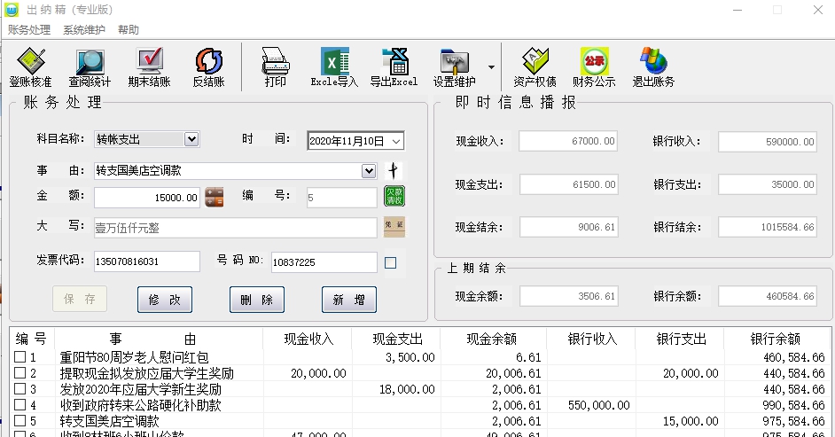Screen dimensions: 835x437
Task: Click the 大写 amount text field
Action: pyautogui.click(x=236, y=228)
